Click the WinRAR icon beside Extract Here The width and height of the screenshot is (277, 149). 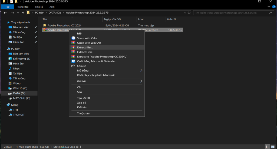[73, 52]
